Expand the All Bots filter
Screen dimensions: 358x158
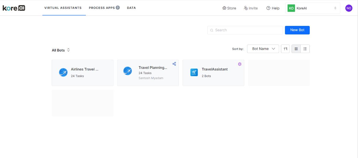(x=61, y=50)
